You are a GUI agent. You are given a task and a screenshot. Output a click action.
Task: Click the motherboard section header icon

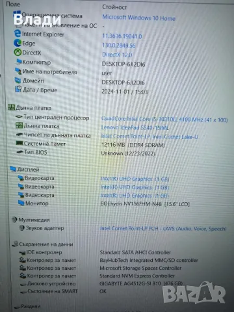(x=11, y=107)
